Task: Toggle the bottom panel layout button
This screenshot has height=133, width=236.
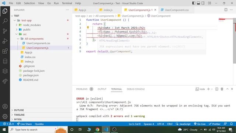Action: tap(198, 3)
